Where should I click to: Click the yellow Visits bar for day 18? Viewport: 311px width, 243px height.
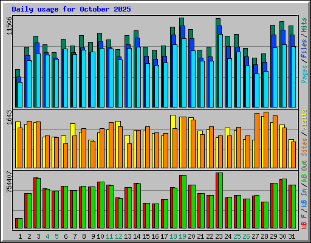pos(173,142)
